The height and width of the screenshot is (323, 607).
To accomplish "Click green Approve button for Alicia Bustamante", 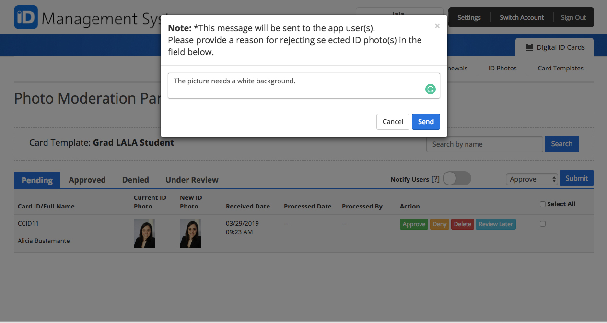I will coord(414,224).
